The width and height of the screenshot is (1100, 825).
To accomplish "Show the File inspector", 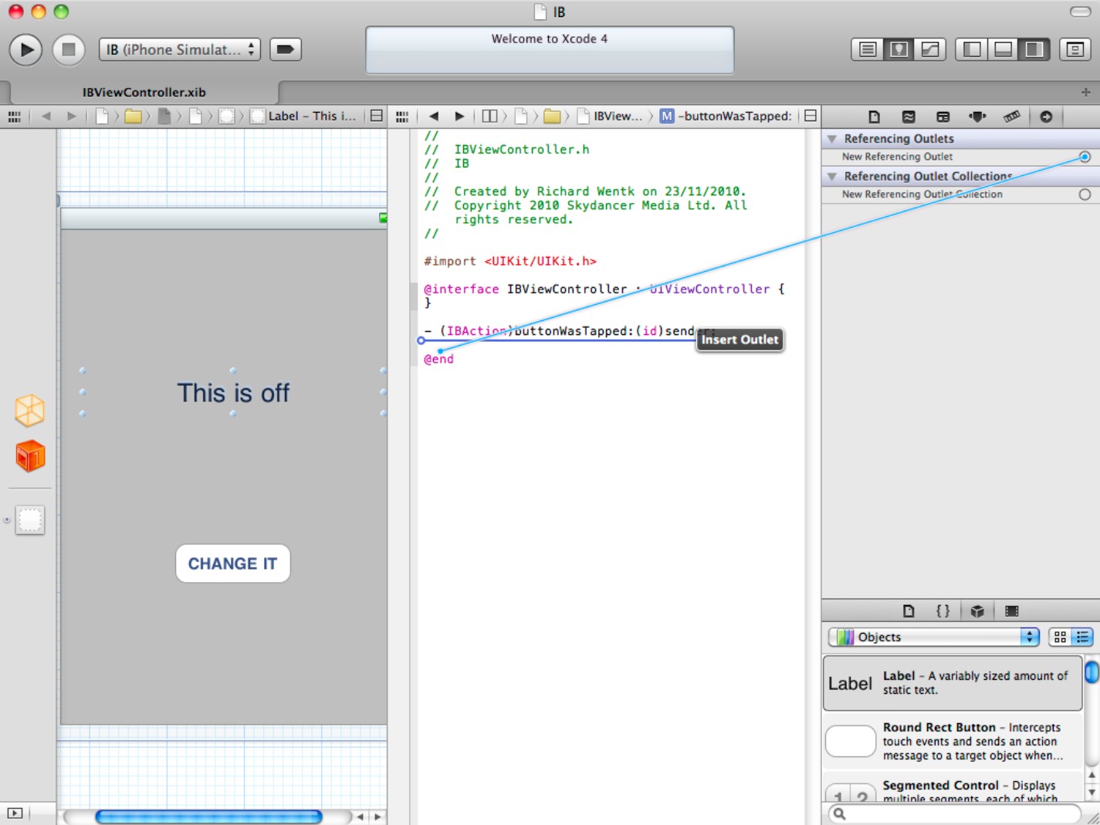I will [x=874, y=117].
